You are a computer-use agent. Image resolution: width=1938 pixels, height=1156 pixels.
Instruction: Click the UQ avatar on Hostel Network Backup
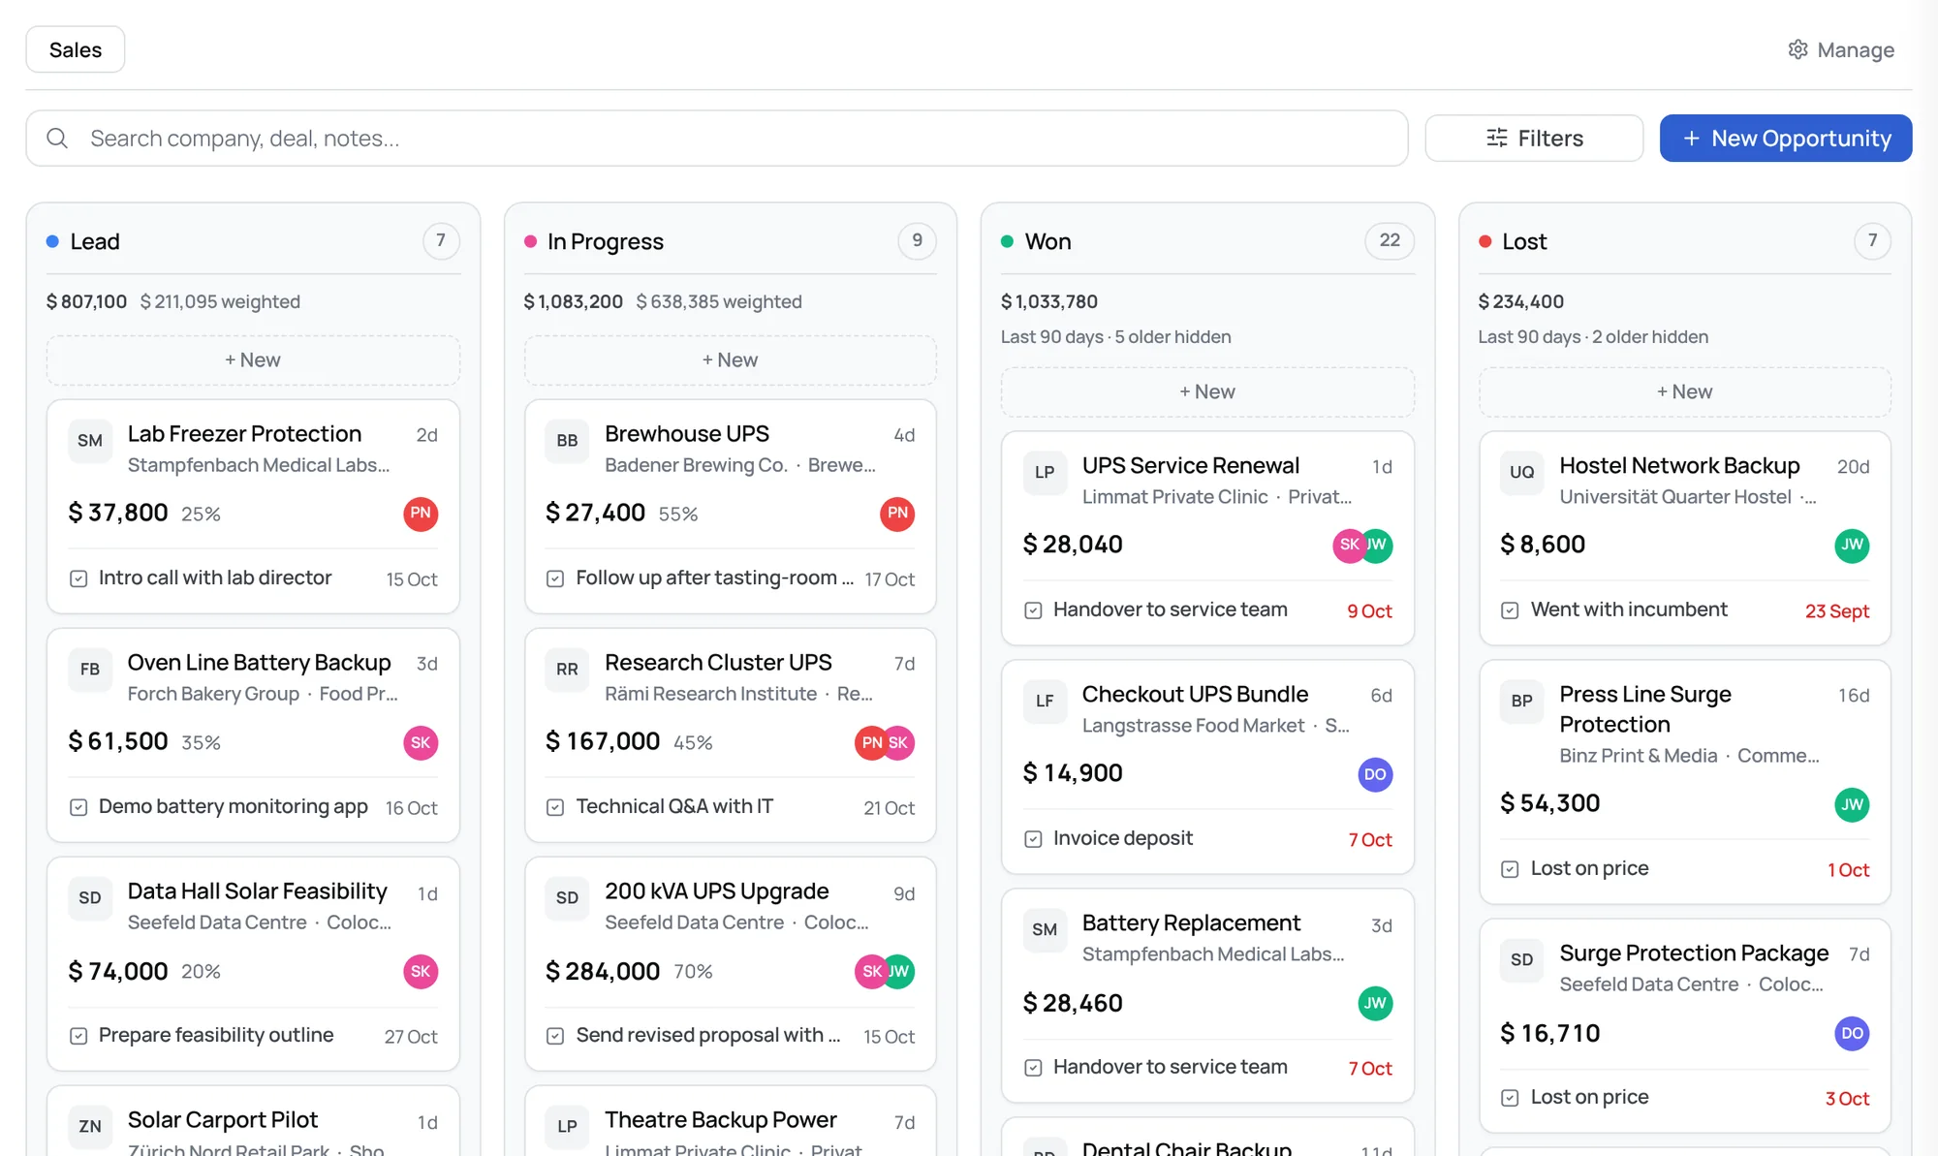1522,473
